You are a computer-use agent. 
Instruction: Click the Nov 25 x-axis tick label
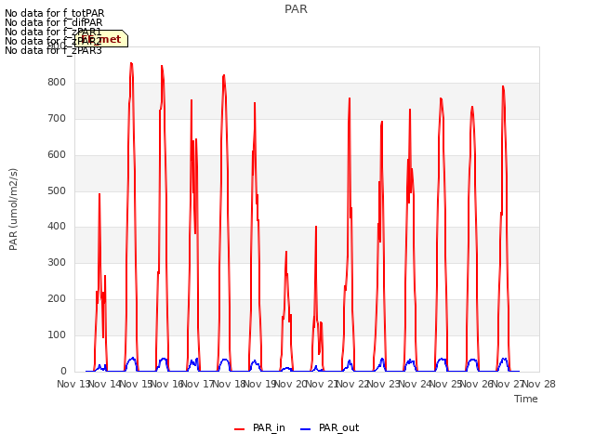pyautogui.click(x=446, y=384)
